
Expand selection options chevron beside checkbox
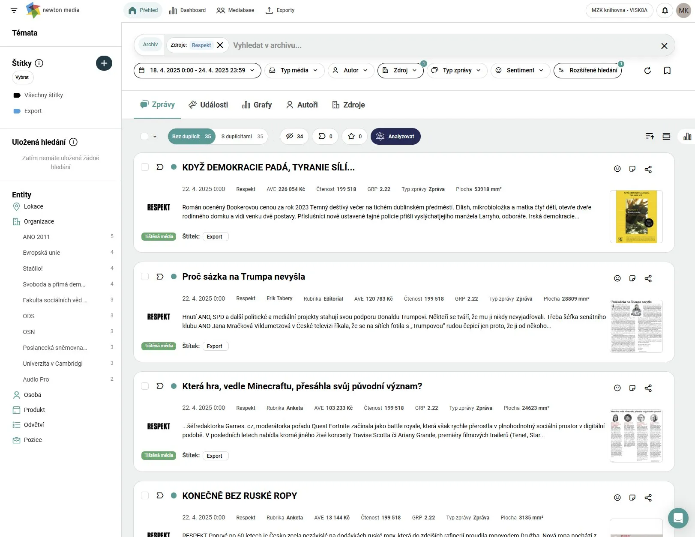point(155,137)
